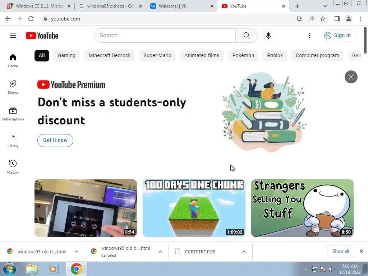Select the Super Mario chip
Screen dimensions: 368x276
pyautogui.click(x=157, y=56)
